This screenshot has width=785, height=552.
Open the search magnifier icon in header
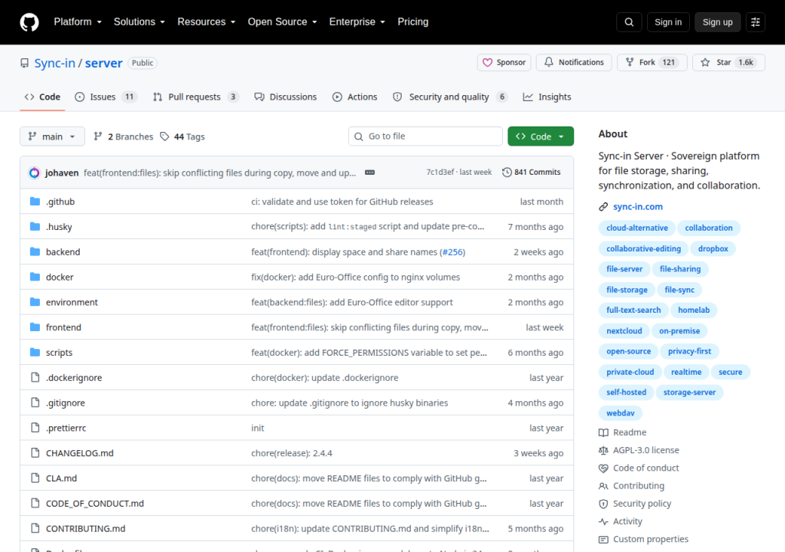click(x=629, y=22)
